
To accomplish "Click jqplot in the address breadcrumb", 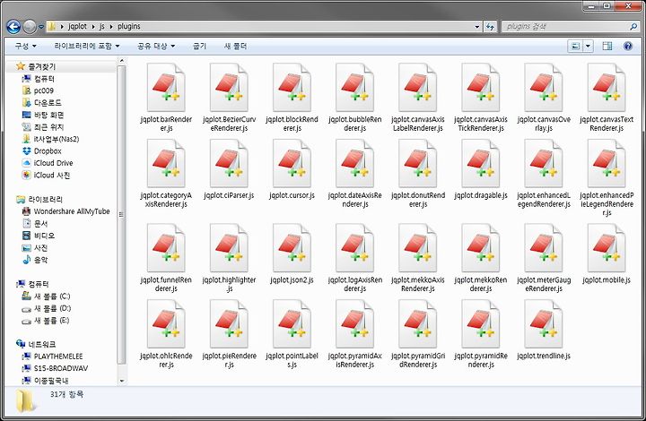I will [x=77, y=26].
